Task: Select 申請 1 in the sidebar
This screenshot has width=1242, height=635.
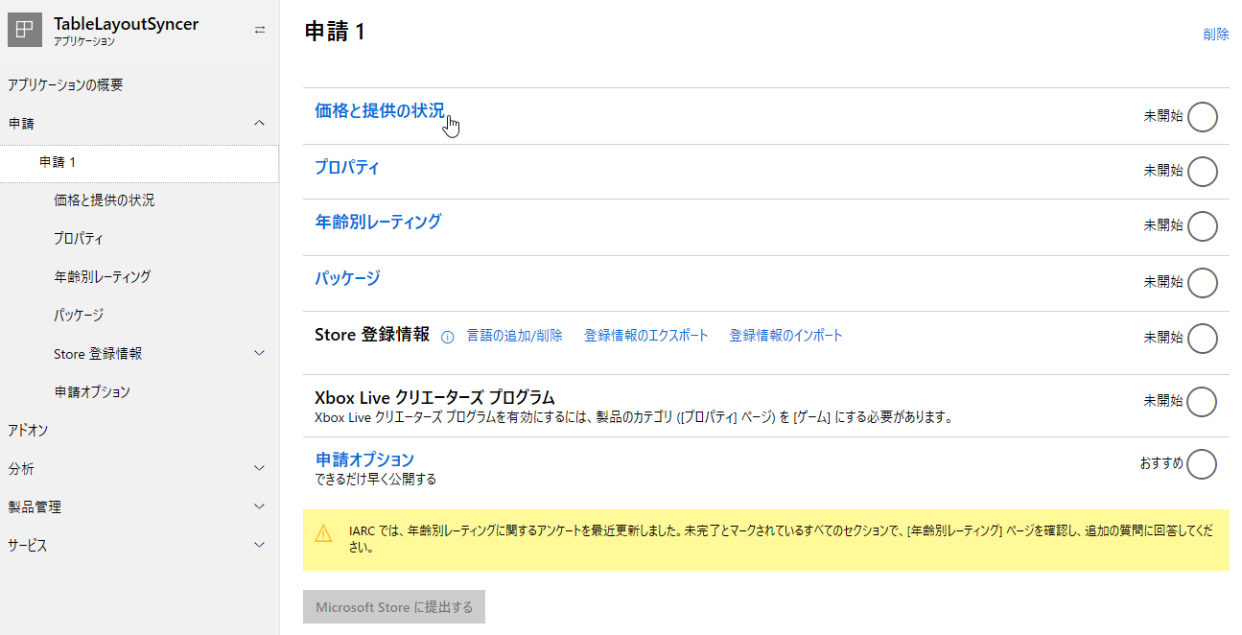Action: coord(139,162)
